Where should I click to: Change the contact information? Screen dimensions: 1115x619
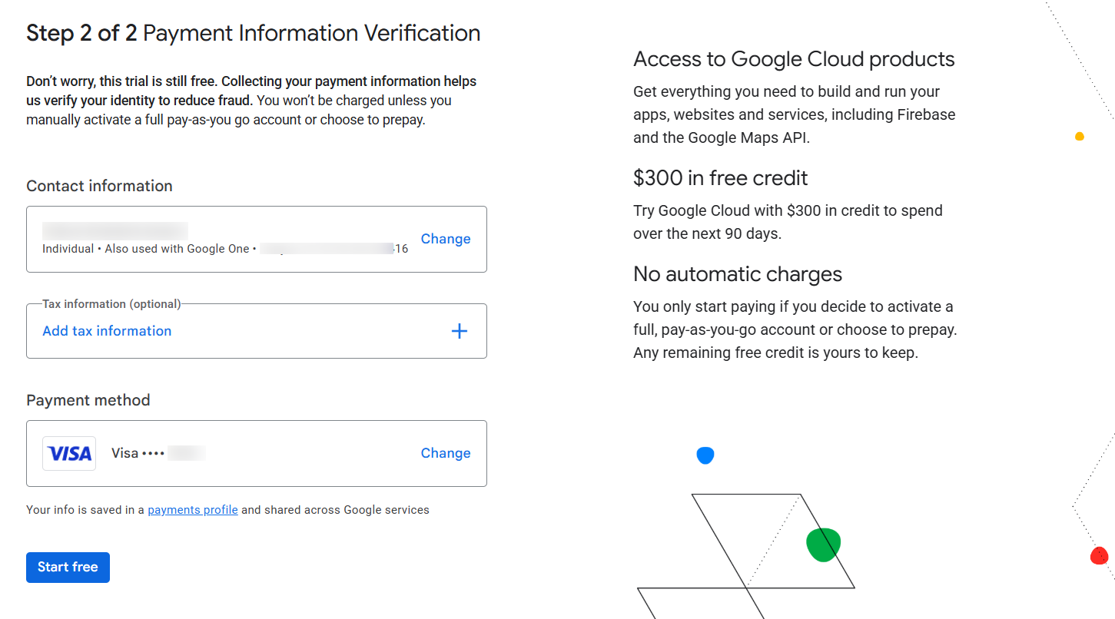(446, 239)
